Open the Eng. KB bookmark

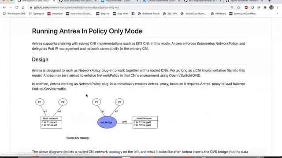tap(103, 14)
